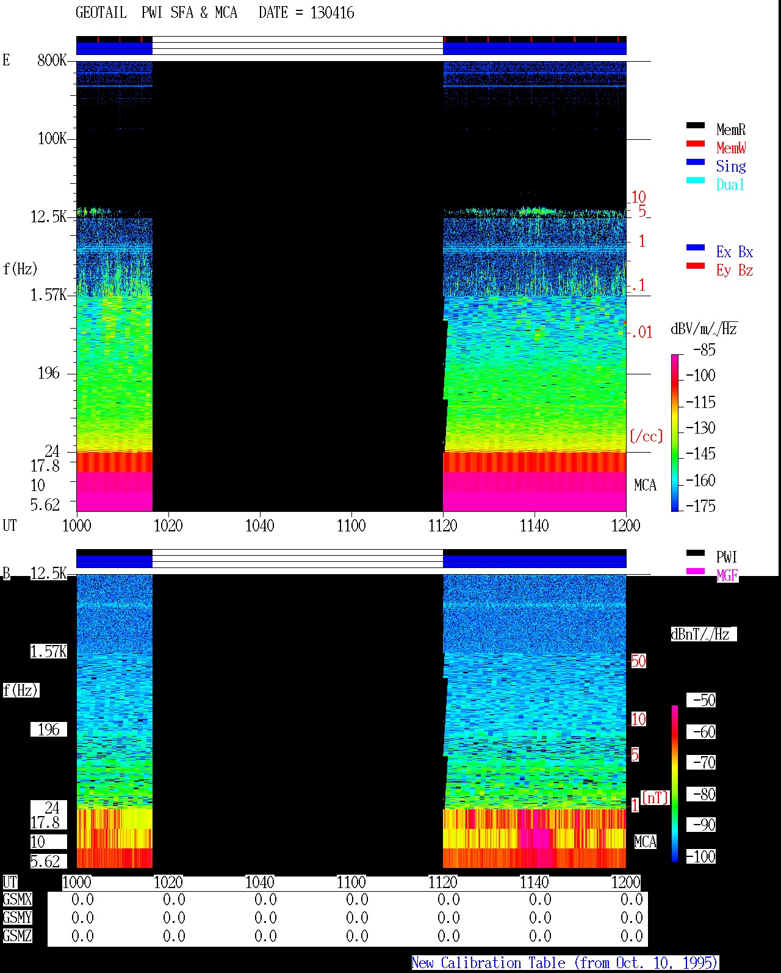
Task: Click the black MemR legend swatch
Action: pyautogui.click(x=696, y=125)
